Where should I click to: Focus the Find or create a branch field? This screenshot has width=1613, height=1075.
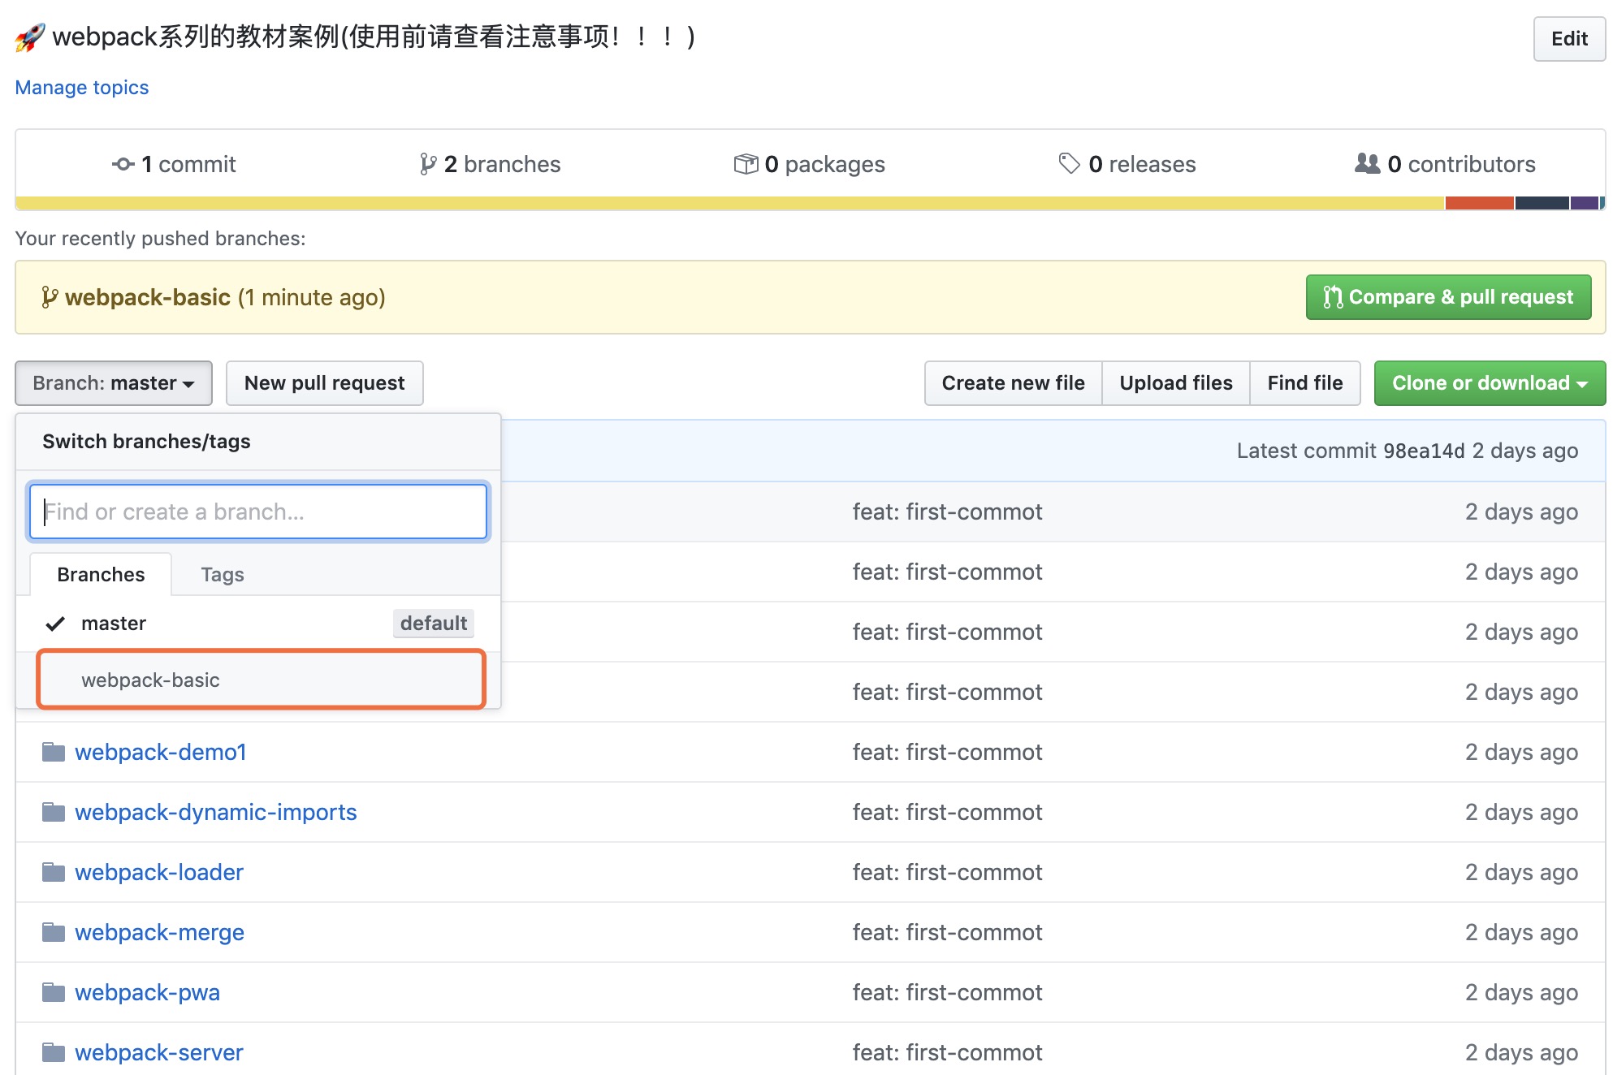(258, 512)
